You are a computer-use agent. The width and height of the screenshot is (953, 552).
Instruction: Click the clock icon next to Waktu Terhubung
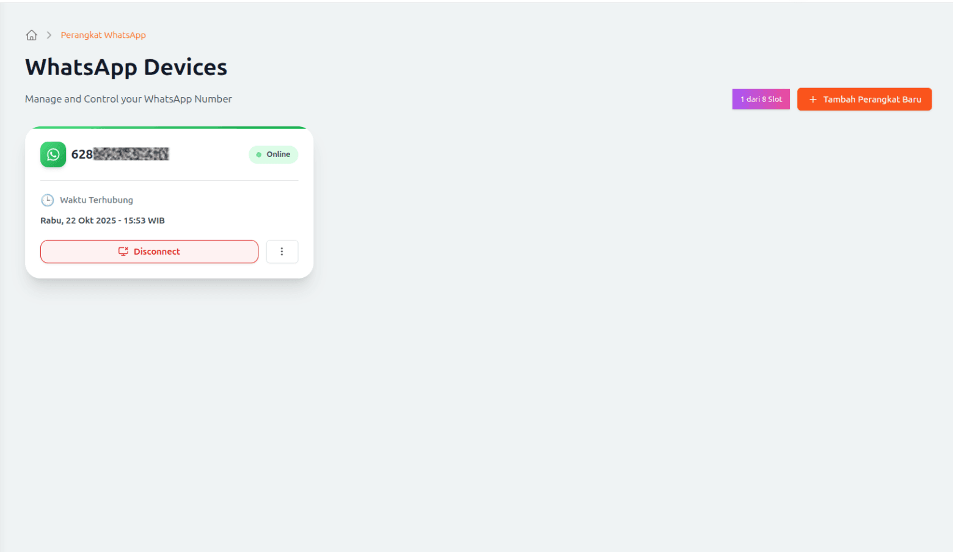47,200
